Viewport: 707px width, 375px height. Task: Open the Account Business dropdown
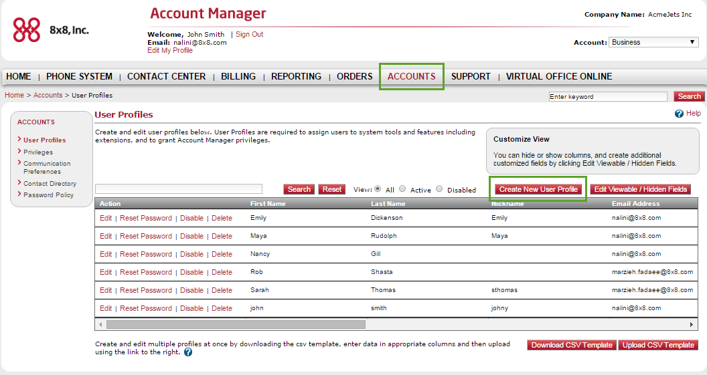pos(653,42)
